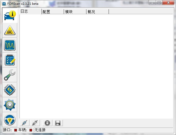Open the steering wheel help section

pos(10,120)
